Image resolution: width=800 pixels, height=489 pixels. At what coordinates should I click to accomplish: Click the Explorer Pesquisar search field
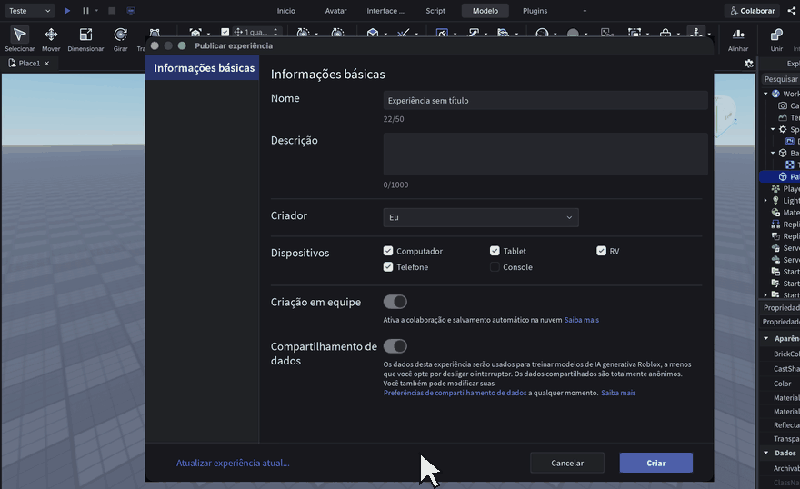[x=781, y=79]
